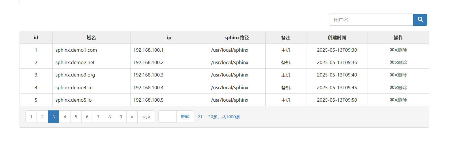The image size is (450, 168).
Task: Click the 2025-05-13T09:30 timestamp
Action: (337, 50)
